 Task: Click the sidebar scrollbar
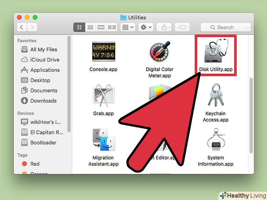(69, 84)
